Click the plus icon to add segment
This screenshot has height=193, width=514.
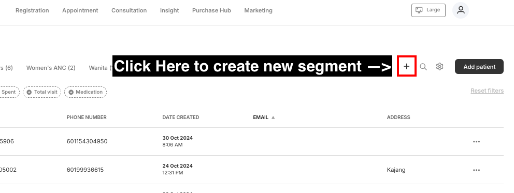(x=406, y=66)
